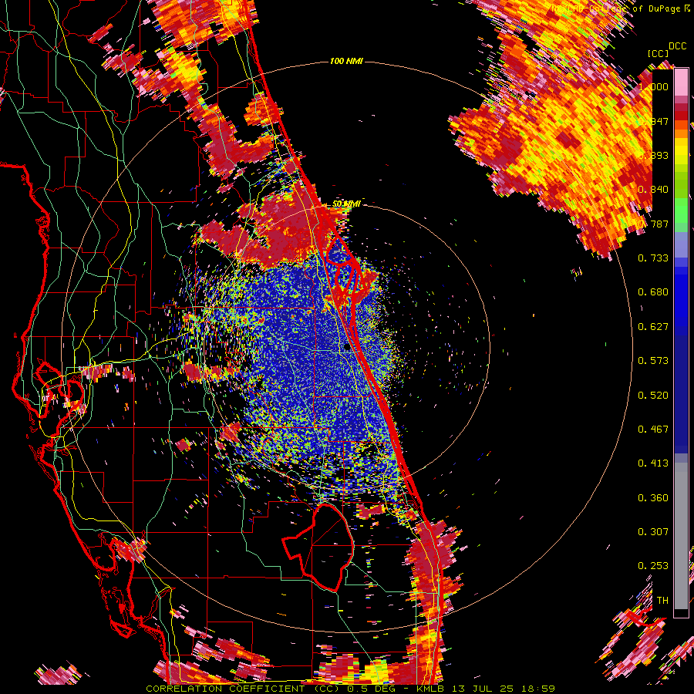Click the 0.733 value on the color scale
The width and height of the screenshot is (694, 694).
pyautogui.click(x=653, y=258)
